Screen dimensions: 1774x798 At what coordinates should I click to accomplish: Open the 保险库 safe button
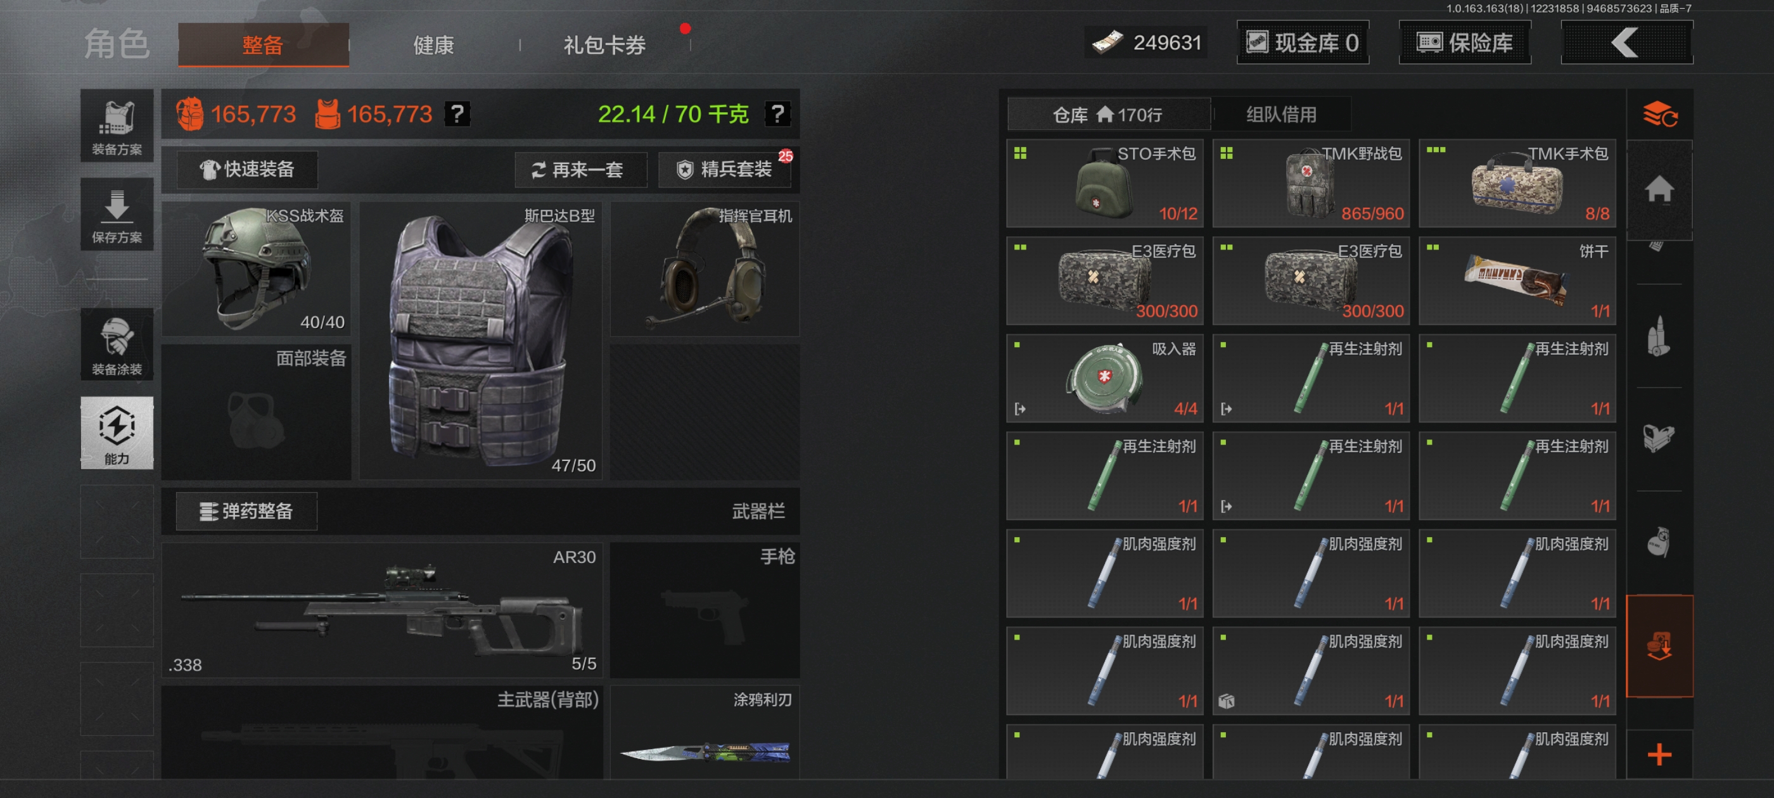pyautogui.click(x=1465, y=42)
